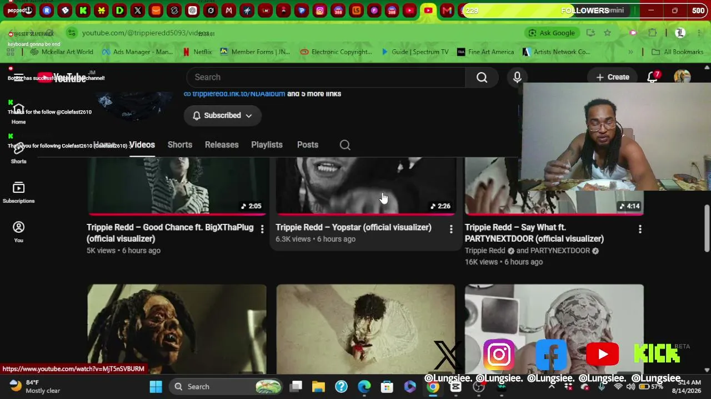Click the page's vertical scrollbar thumb
Screen dimensions: 711x399
coord(707,228)
